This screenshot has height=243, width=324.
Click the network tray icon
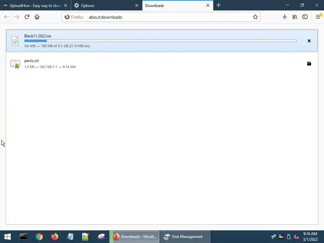tap(274, 237)
